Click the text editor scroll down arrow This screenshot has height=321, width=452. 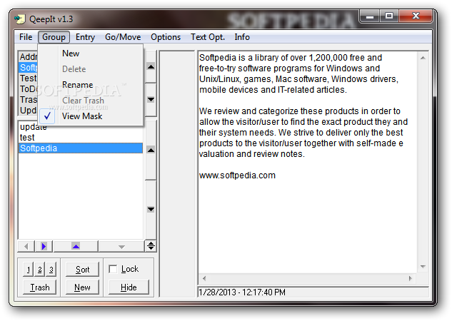[x=423, y=267]
